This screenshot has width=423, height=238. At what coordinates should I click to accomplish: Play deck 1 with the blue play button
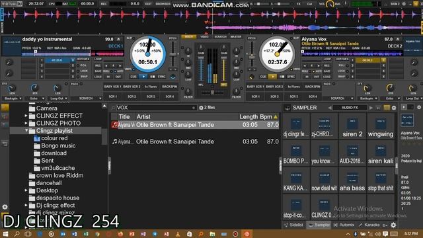click(x=143, y=77)
